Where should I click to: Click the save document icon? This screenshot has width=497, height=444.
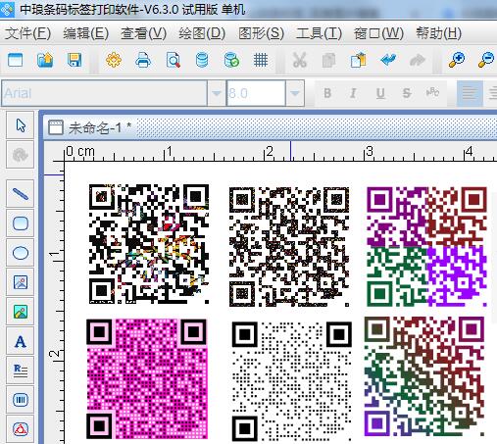point(75,60)
